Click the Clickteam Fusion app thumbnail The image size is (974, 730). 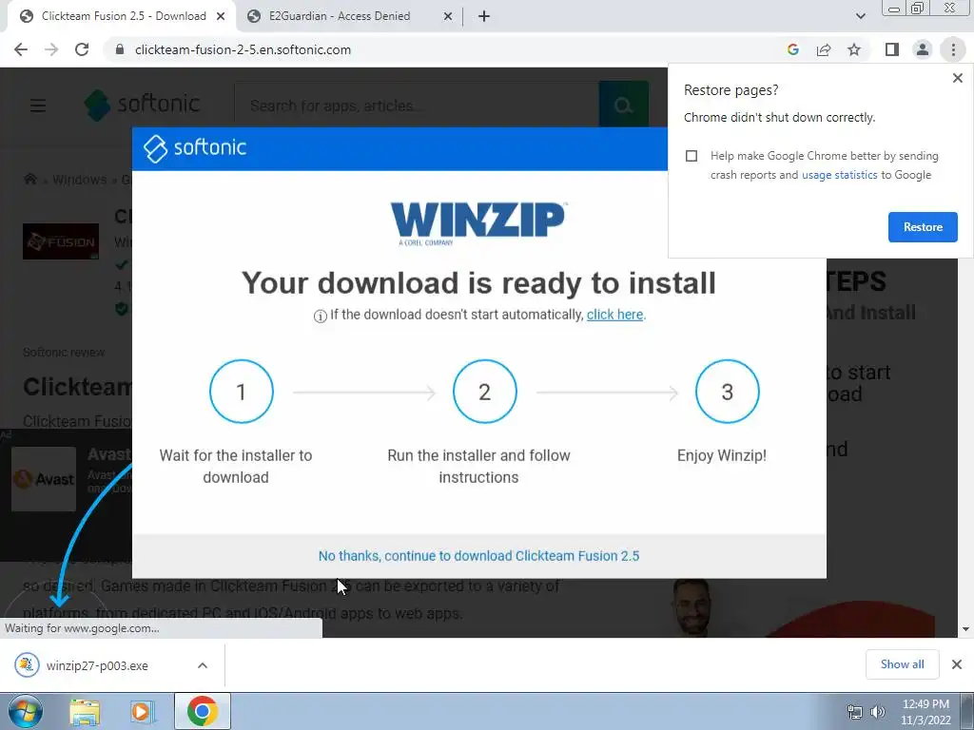61,241
